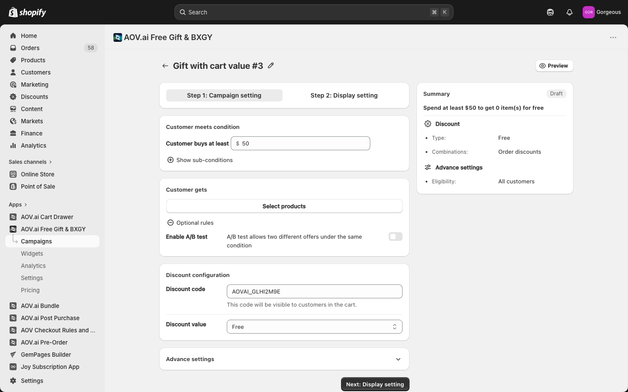Expand Advance settings section
Image resolution: width=628 pixels, height=392 pixels.
284,359
